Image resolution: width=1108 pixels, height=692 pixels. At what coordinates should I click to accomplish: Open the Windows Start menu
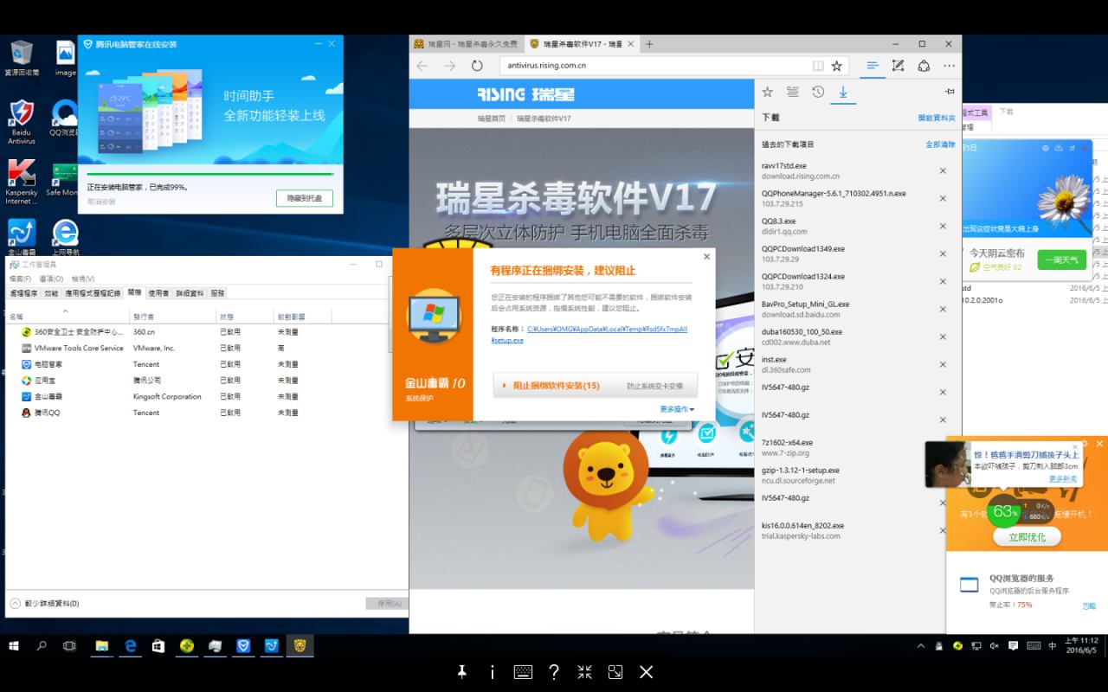[x=15, y=646]
